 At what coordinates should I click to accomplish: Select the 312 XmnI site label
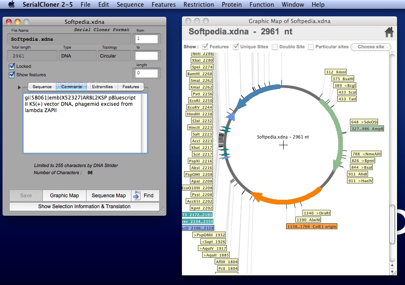click(x=336, y=72)
